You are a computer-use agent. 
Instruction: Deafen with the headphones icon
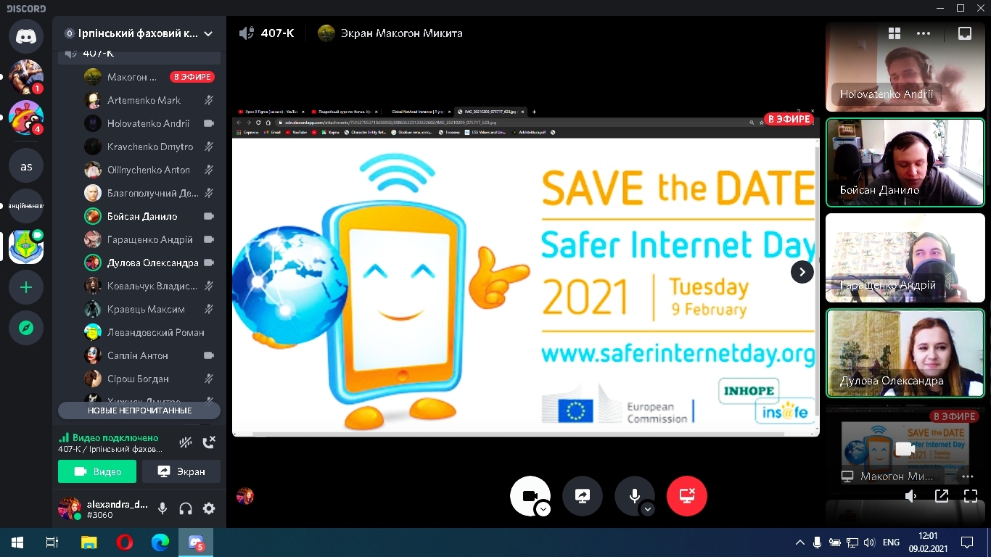click(186, 508)
